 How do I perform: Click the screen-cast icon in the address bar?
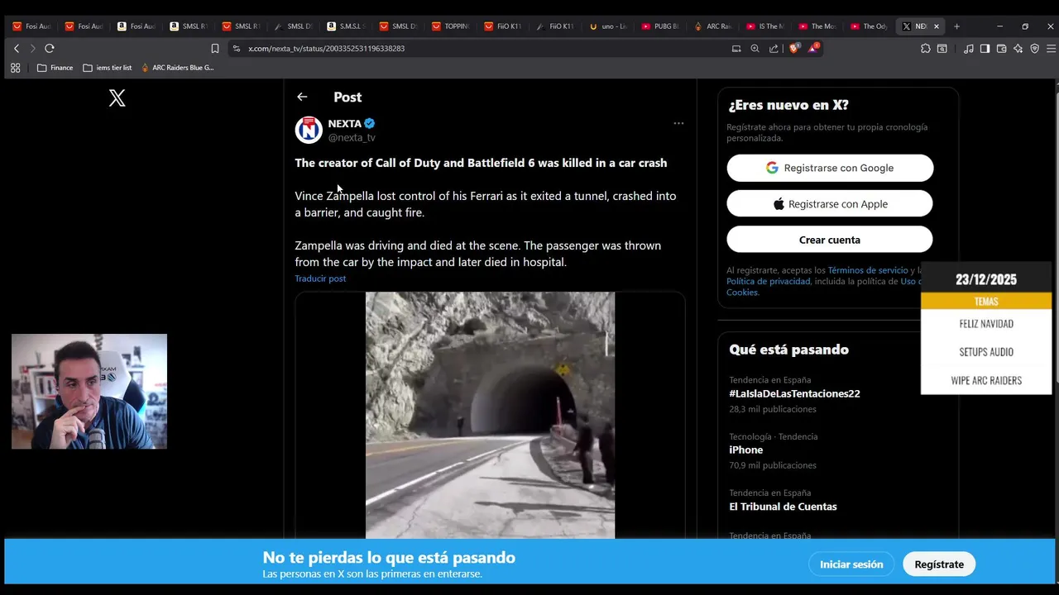tap(736, 49)
